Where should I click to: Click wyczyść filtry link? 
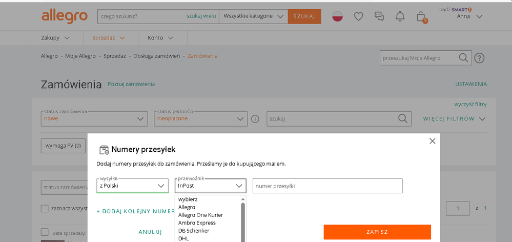(470, 105)
